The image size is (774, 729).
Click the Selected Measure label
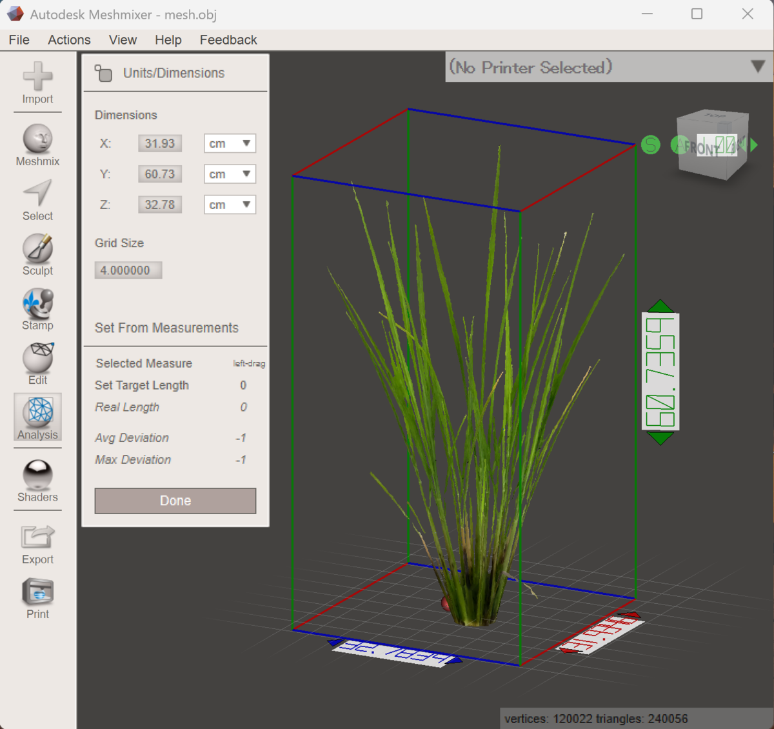coord(144,363)
